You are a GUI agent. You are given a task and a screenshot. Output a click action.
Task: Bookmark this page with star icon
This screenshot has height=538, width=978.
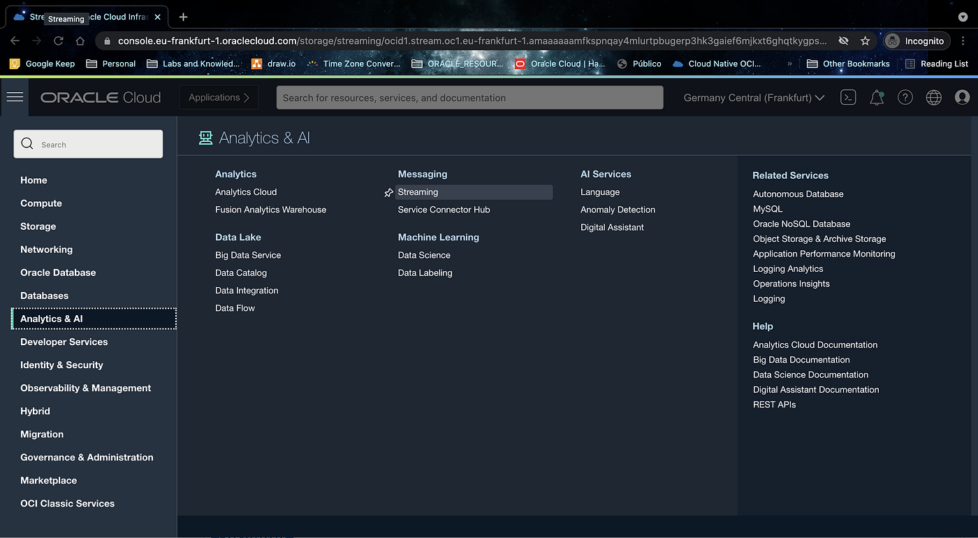coord(865,41)
